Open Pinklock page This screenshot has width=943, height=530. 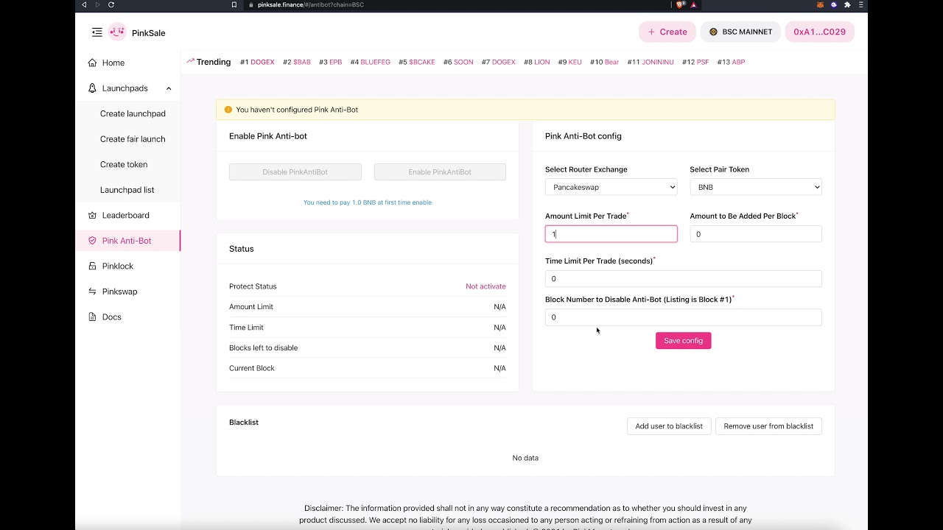coord(118,266)
